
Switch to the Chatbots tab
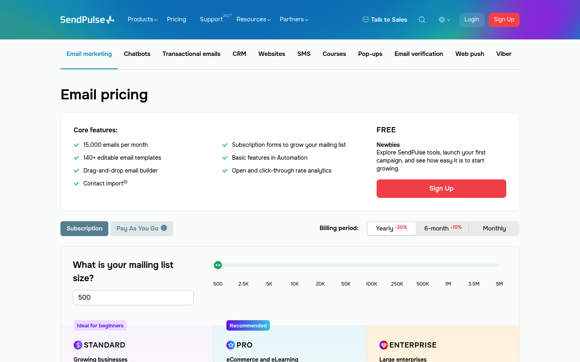[x=137, y=54]
